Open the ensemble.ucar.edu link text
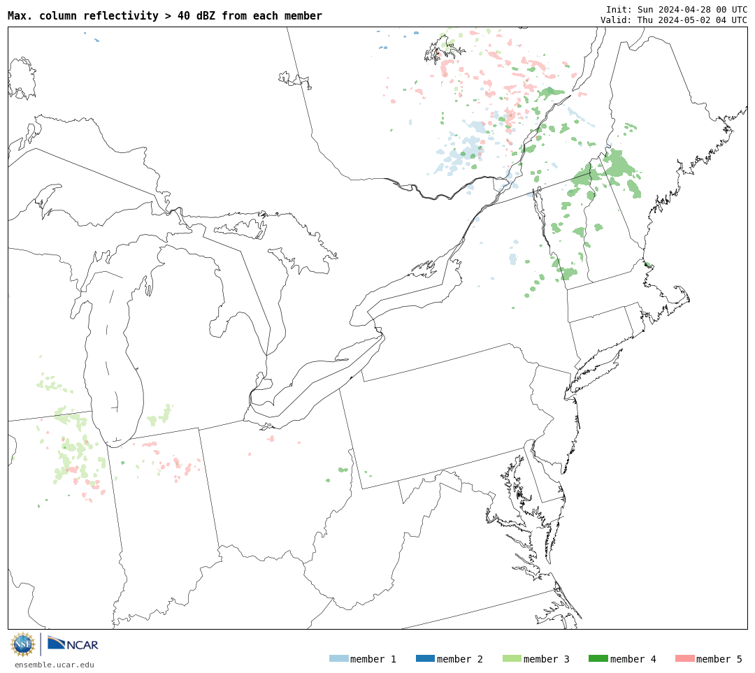The width and height of the screenshot is (755, 673). click(55, 665)
